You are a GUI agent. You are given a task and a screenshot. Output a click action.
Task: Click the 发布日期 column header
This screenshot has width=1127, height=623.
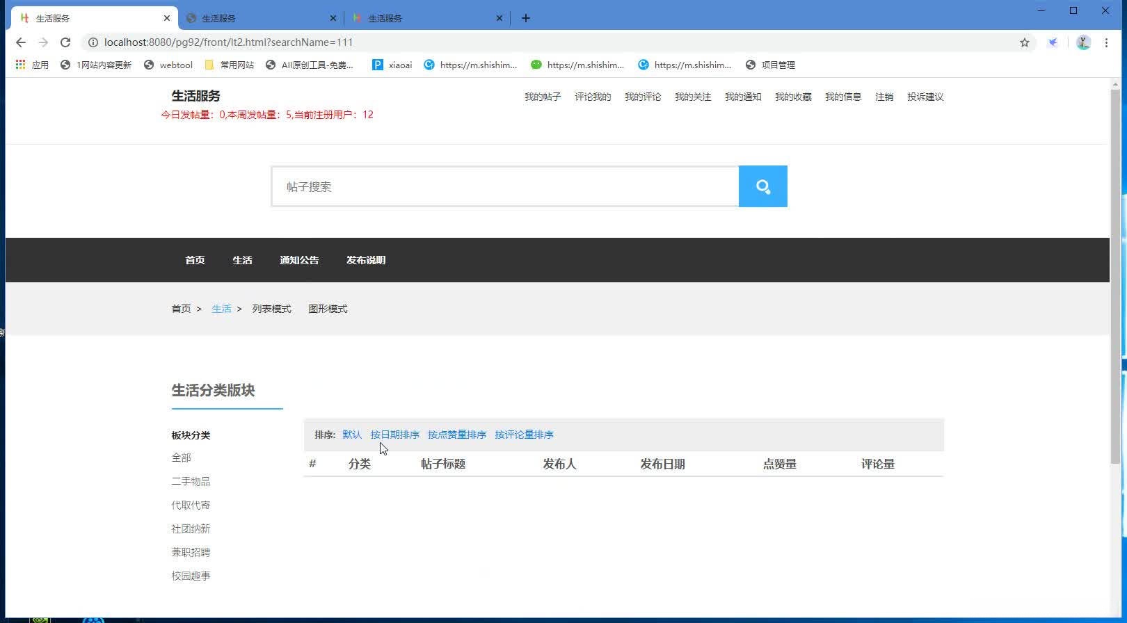pos(662,464)
